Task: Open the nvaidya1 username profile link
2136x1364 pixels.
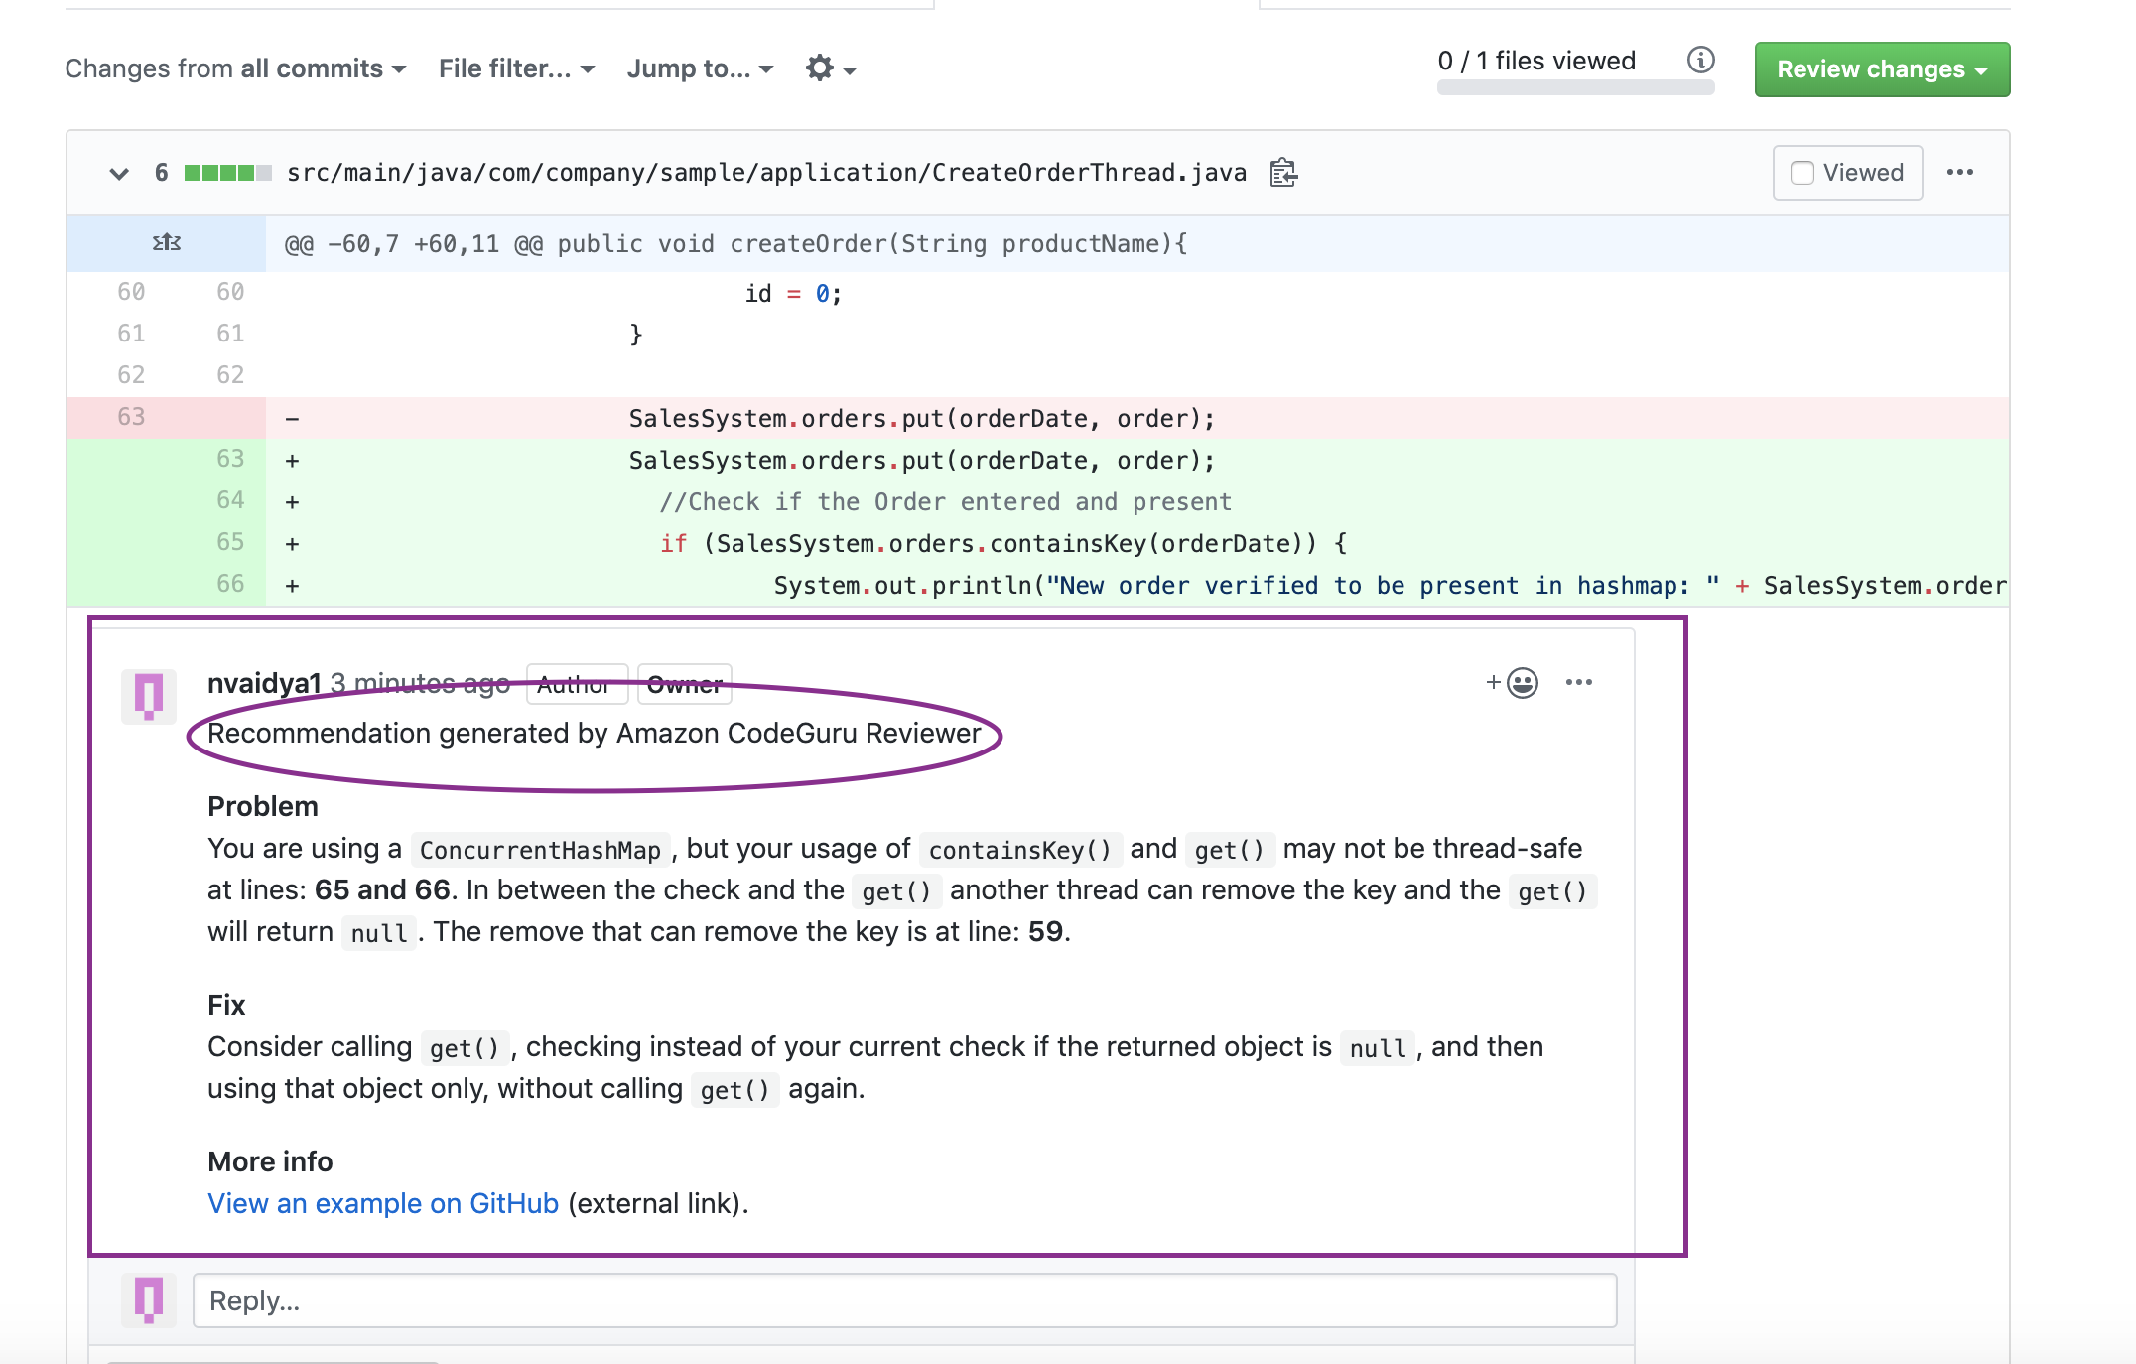Action: pyautogui.click(x=264, y=683)
